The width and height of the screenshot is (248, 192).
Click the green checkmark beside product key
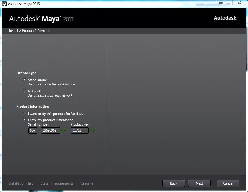click(92, 130)
